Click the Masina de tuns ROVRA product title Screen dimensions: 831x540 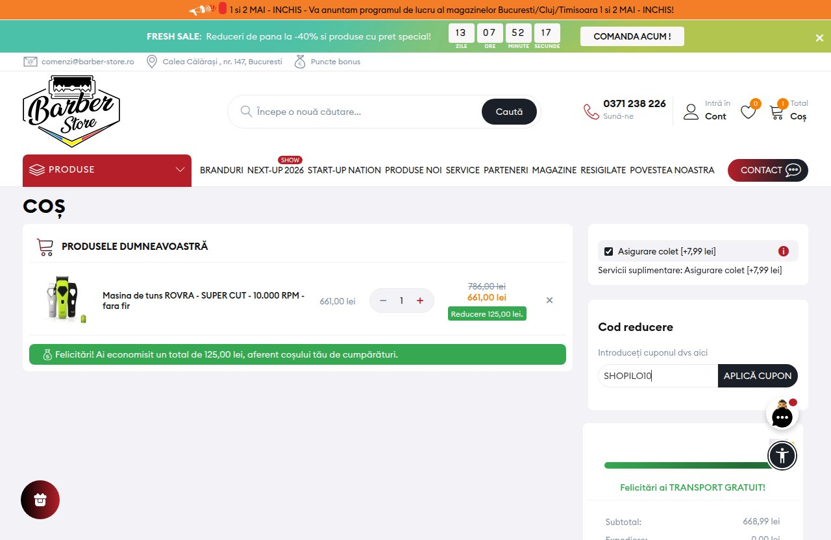pyautogui.click(x=203, y=301)
